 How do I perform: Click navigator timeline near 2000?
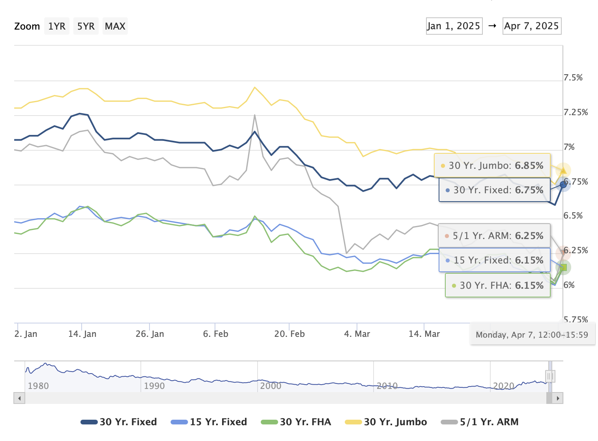tap(271, 385)
